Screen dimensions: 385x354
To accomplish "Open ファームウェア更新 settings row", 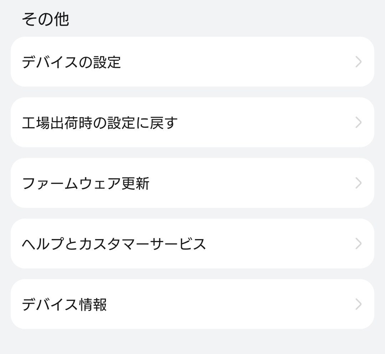I will click(x=192, y=183).
